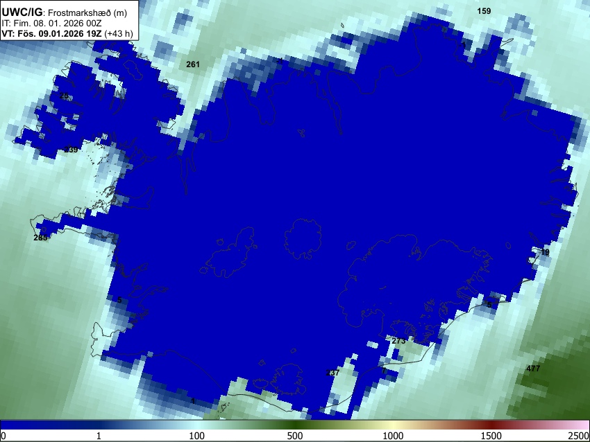Select the map value "237"

pos(332,373)
